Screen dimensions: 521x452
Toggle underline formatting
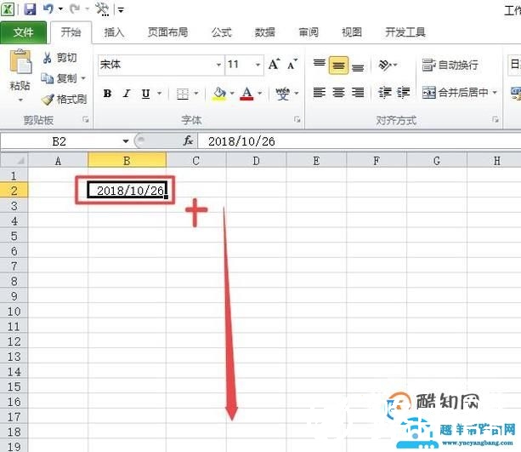[x=145, y=94]
